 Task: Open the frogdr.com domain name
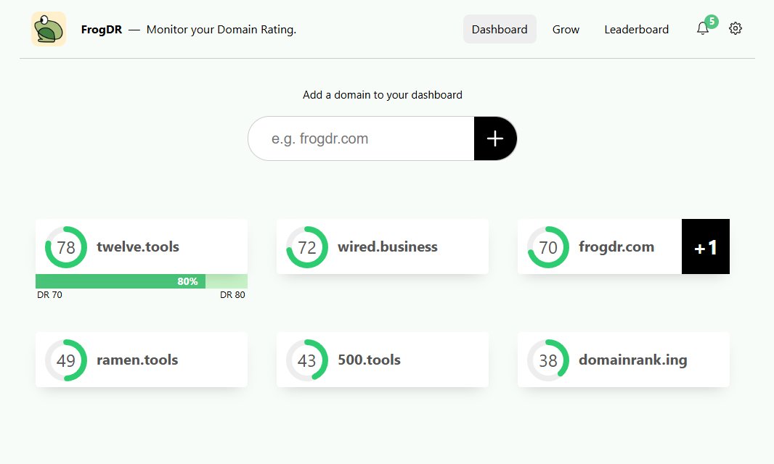616,246
